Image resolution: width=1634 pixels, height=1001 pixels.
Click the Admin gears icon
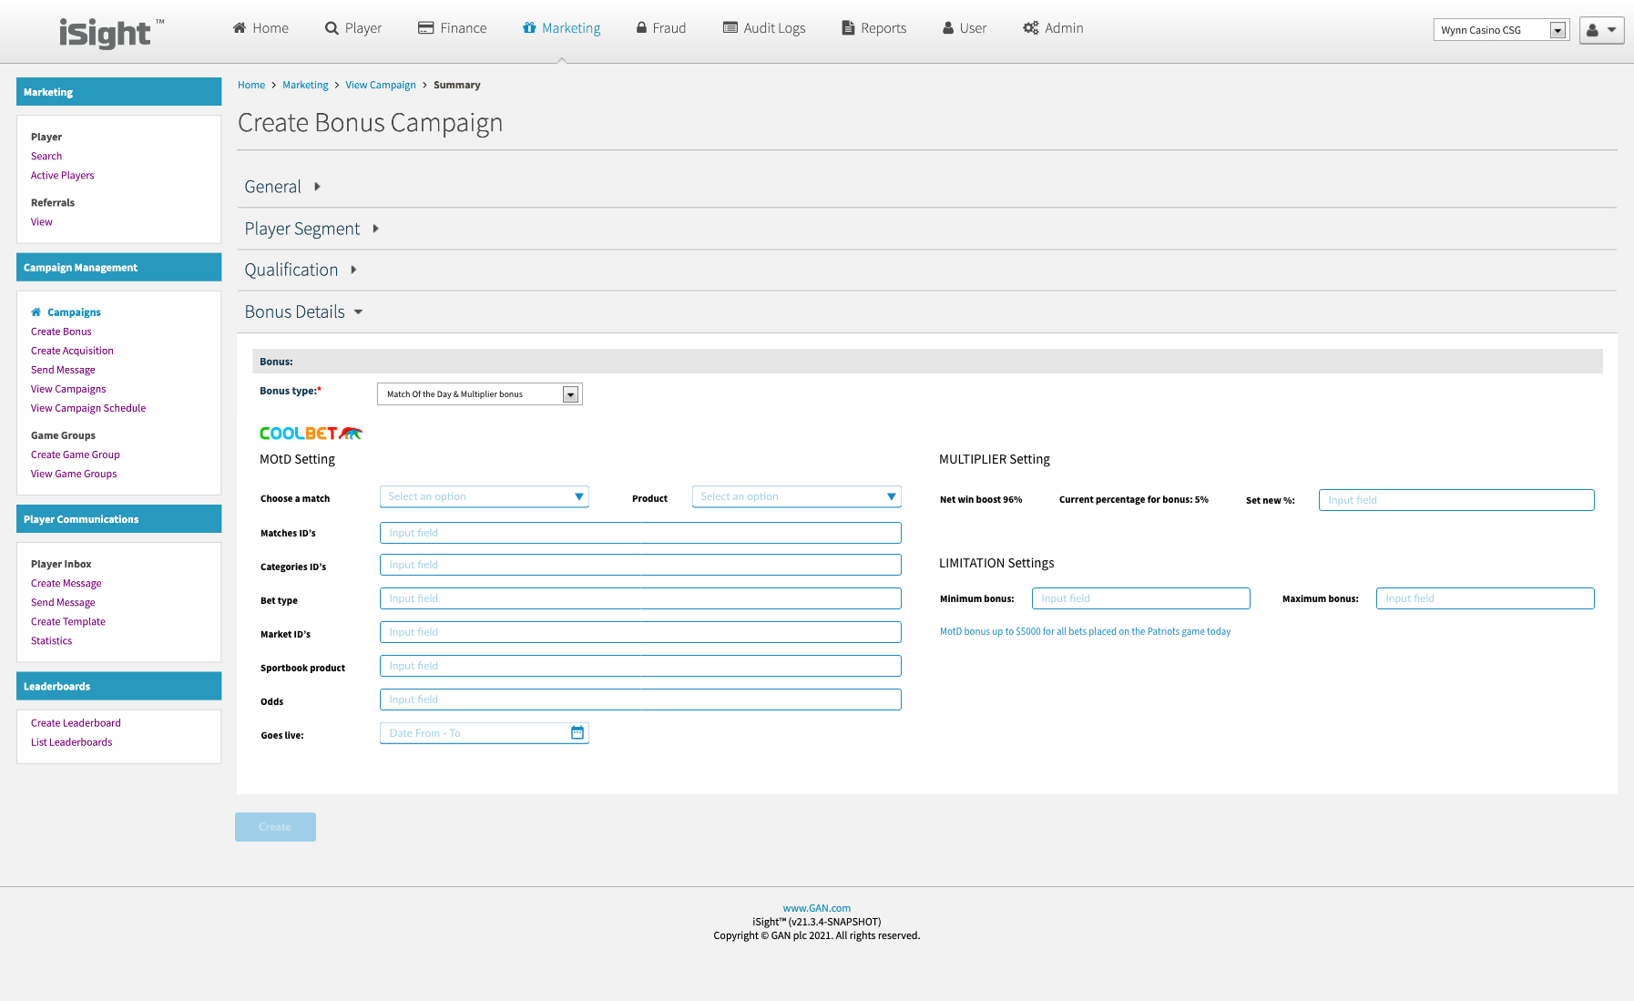coord(1030,28)
